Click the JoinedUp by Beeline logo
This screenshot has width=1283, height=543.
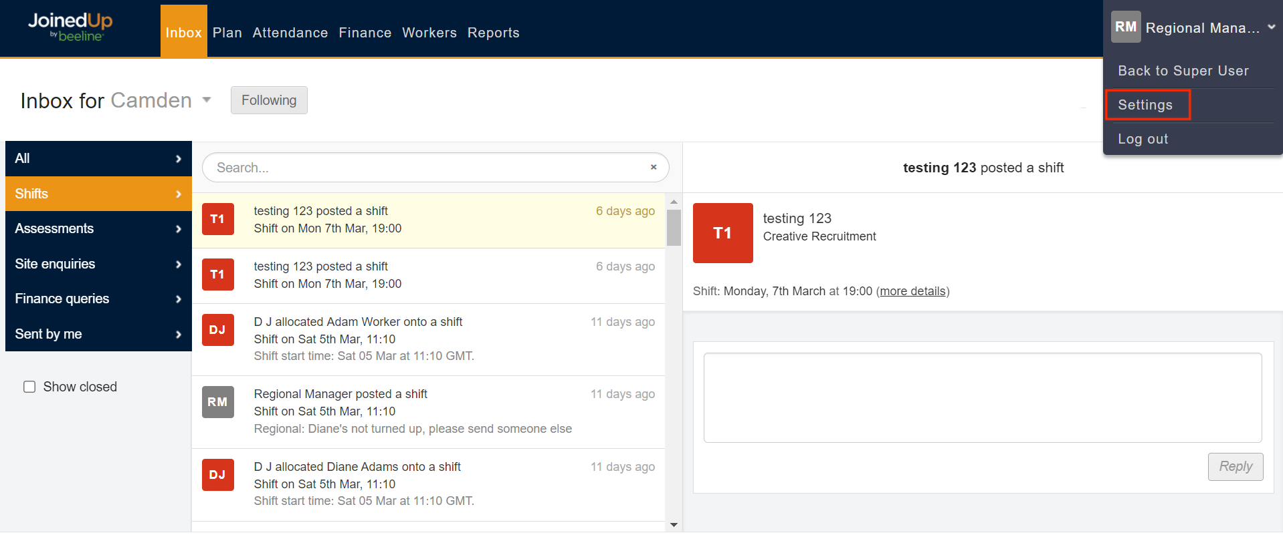(70, 27)
